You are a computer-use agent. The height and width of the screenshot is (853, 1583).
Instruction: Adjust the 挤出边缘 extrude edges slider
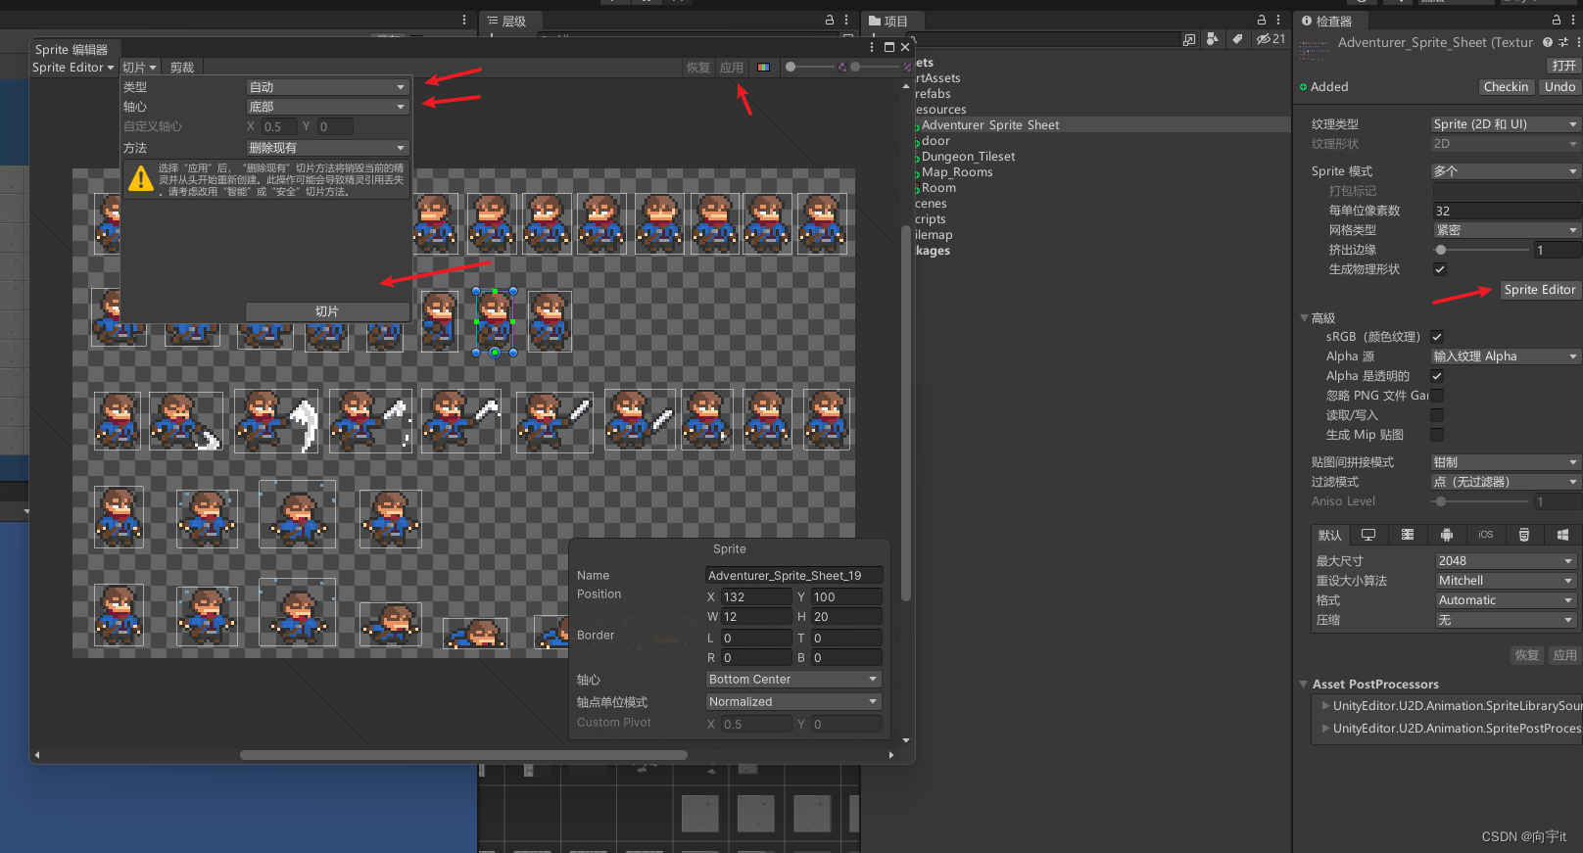[x=1480, y=250]
